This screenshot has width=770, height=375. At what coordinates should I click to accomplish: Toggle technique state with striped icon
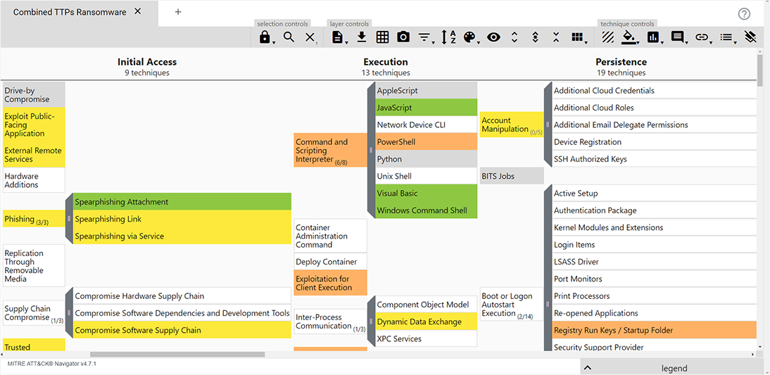click(608, 37)
